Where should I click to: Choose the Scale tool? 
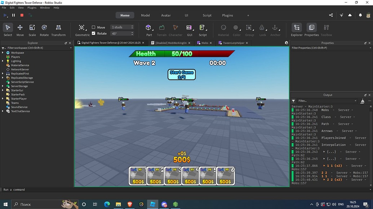pos(32,30)
